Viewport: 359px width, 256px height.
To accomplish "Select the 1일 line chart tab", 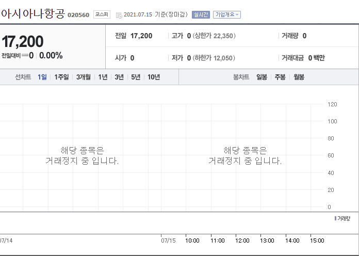I will click(42, 77).
